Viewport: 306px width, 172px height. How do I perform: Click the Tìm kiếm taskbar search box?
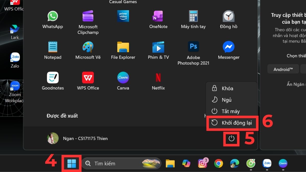click(x=122, y=163)
